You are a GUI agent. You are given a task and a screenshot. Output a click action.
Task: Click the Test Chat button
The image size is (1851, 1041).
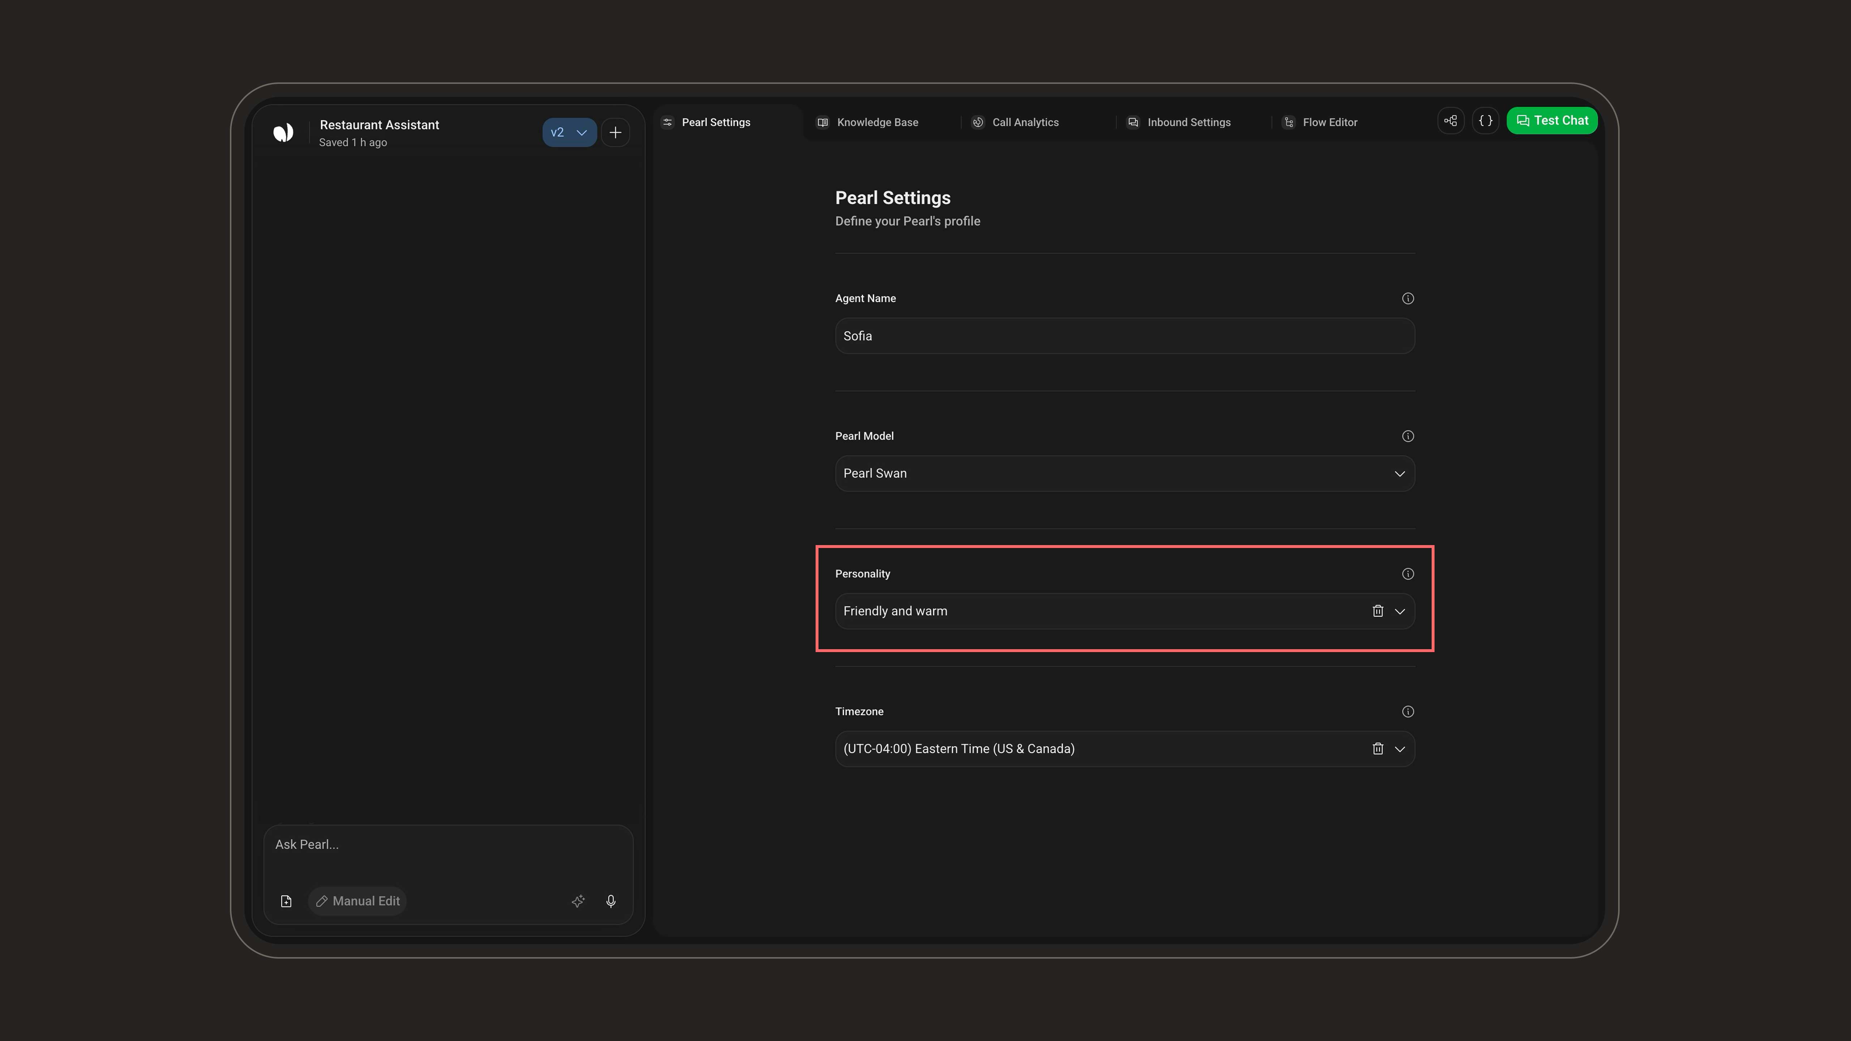coord(1552,121)
